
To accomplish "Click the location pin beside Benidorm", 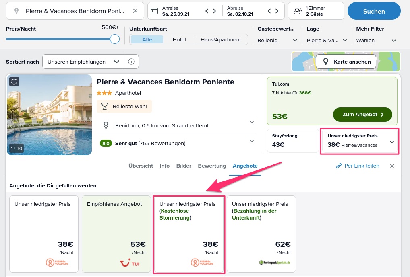I will 106,125.
